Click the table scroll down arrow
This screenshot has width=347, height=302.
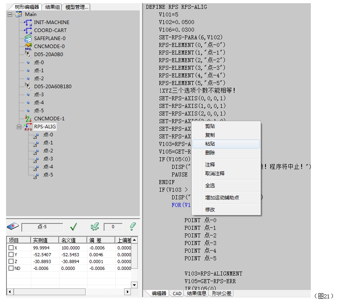point(134,285)
